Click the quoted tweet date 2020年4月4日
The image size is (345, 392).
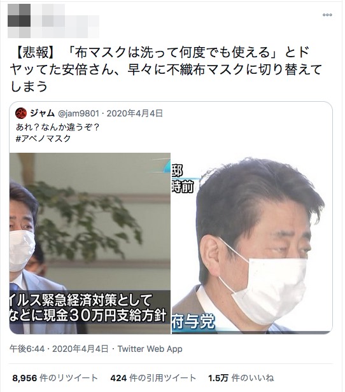click(x=135, y=113)
